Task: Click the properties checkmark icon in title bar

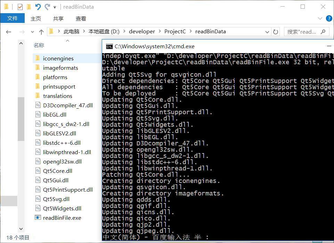Action: 20,7
